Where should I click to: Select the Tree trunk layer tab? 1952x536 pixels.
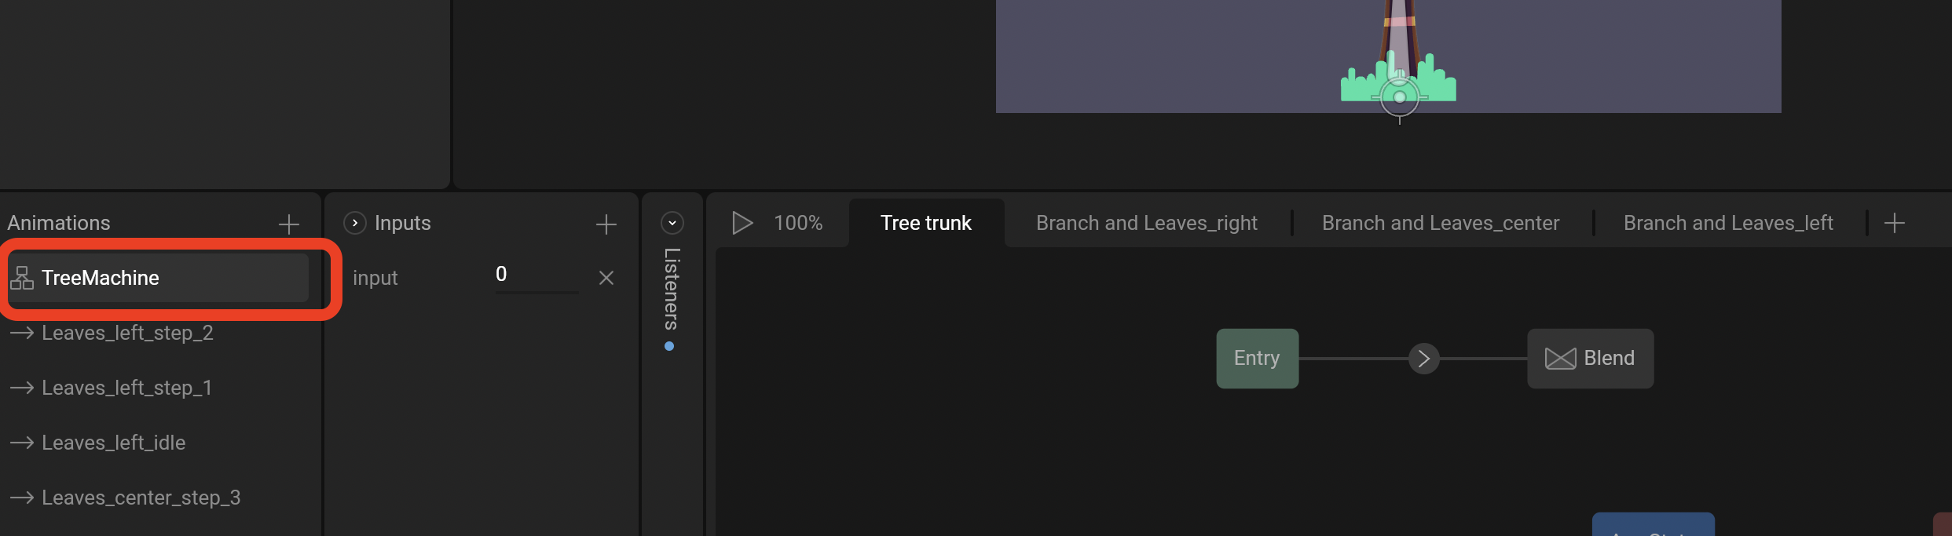coord(925,224)
